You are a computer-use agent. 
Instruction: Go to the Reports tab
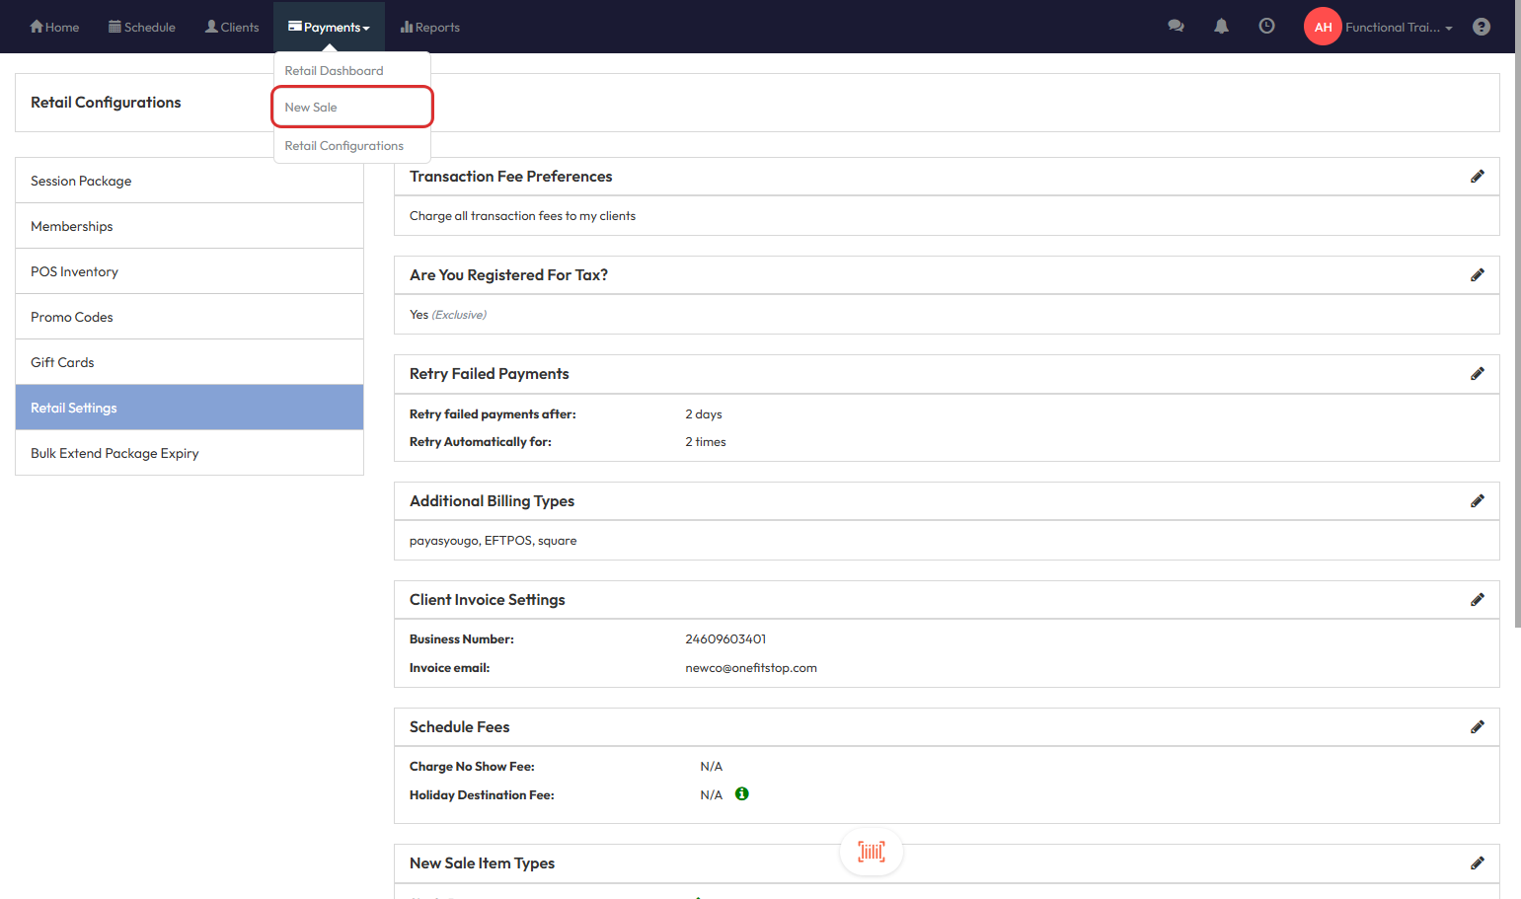(430, 28)
